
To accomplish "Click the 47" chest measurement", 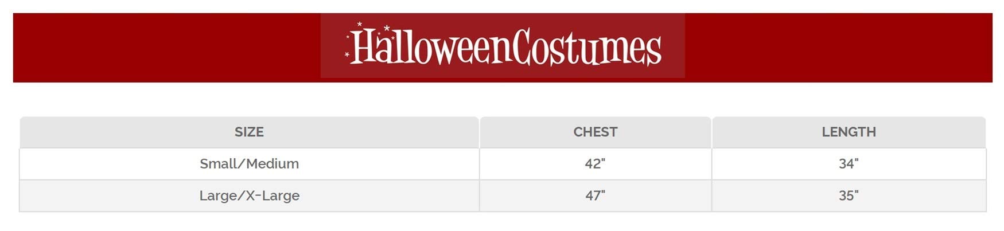I will click(x=595, y=195).
